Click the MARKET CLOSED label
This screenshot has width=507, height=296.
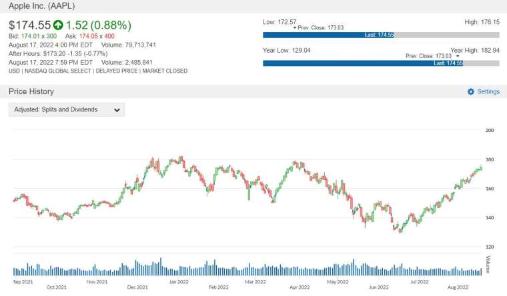[x=165, y=71]
